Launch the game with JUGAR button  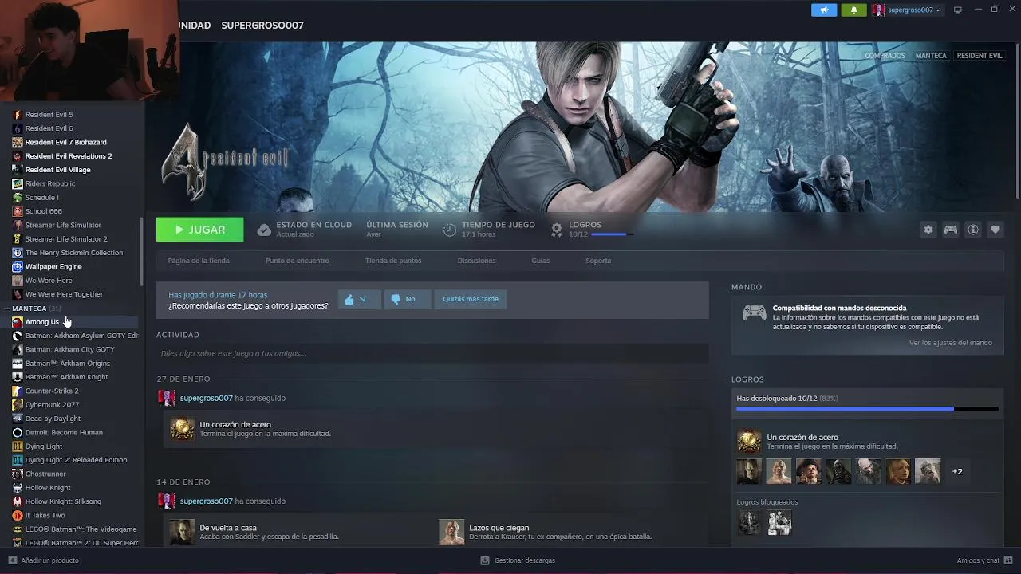click(x=200, y=230)
